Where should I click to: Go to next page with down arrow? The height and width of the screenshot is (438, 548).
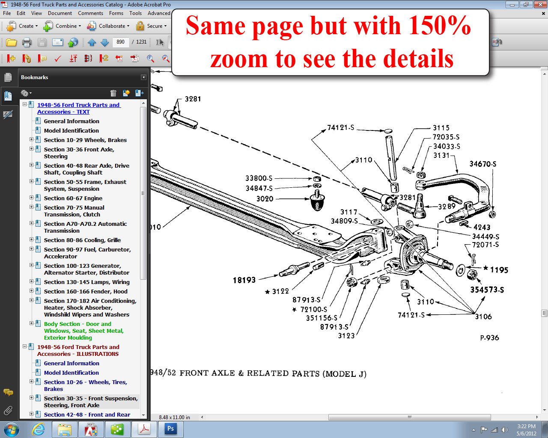tap(104, 42)
